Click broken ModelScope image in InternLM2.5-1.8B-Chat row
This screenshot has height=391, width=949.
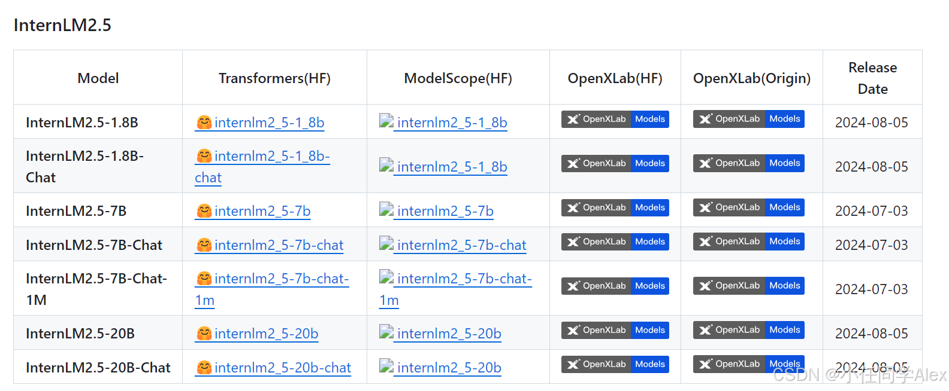click(x=386, y=165)
